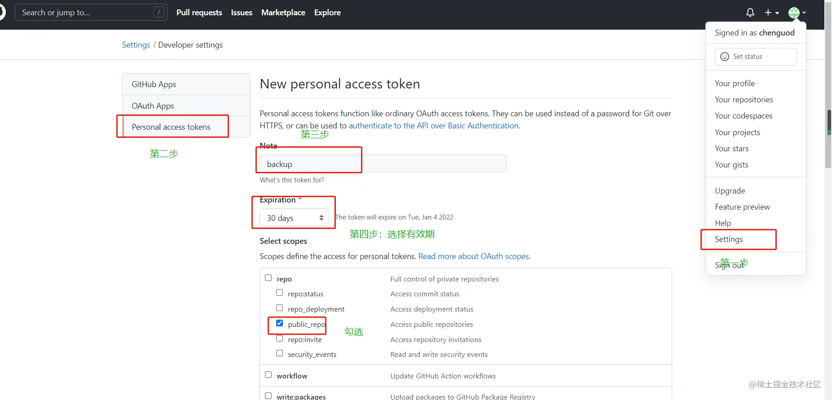Click the GitHub logo icon
The width and height of the screenshot is (832, 400).
click(2, 12)
